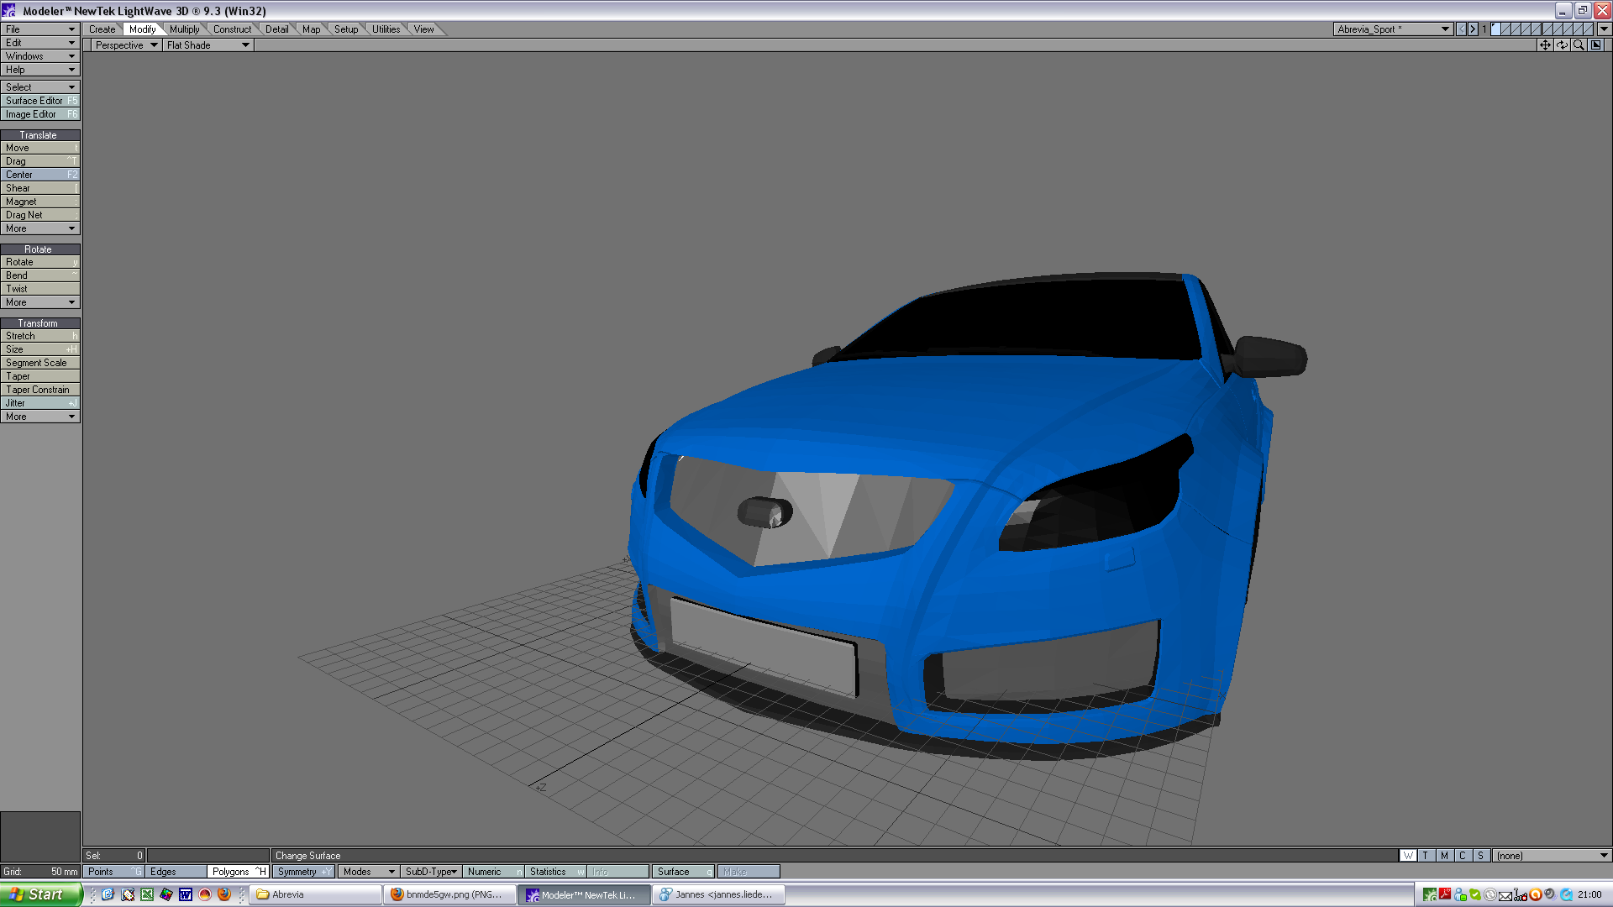Enable Morph map mode M button

coord(1444,856)
